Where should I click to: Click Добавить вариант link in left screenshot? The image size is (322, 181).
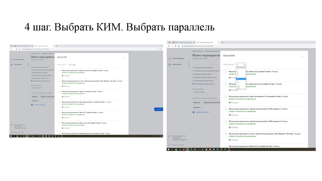pos(38,105)
